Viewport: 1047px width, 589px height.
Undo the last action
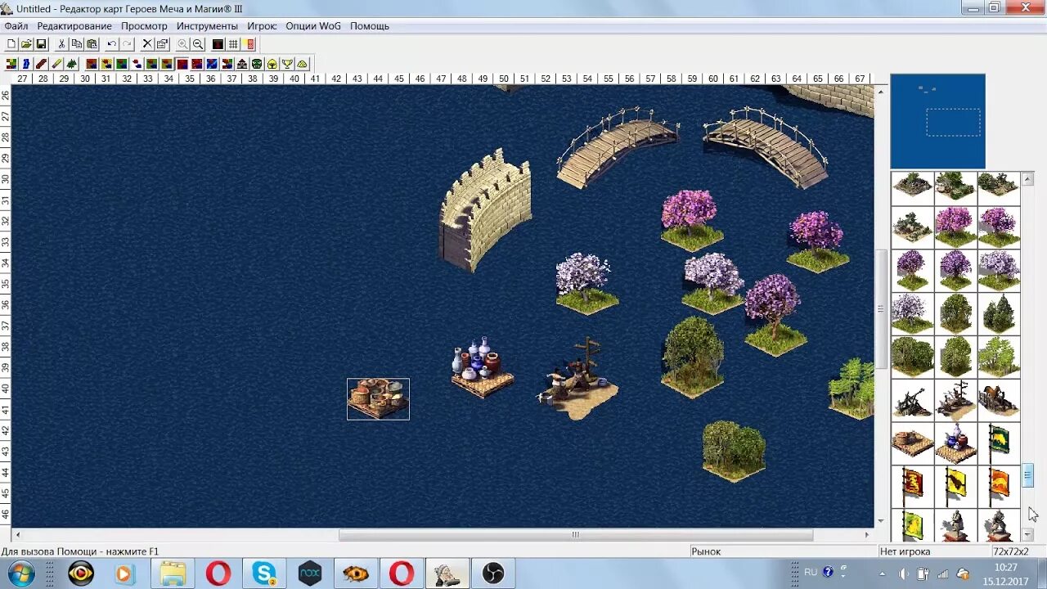112,44
